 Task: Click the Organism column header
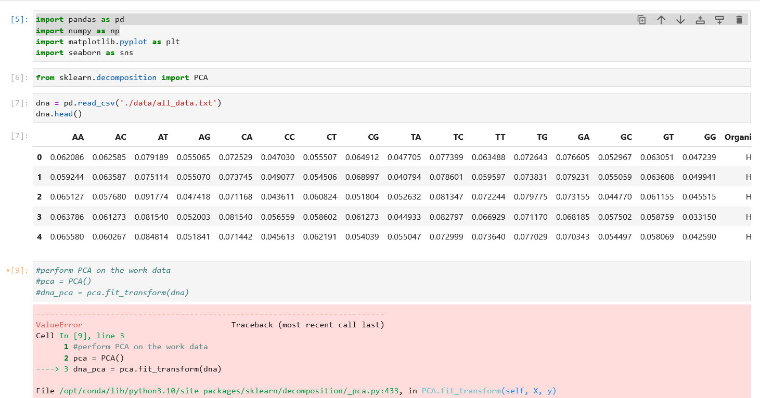739,137
